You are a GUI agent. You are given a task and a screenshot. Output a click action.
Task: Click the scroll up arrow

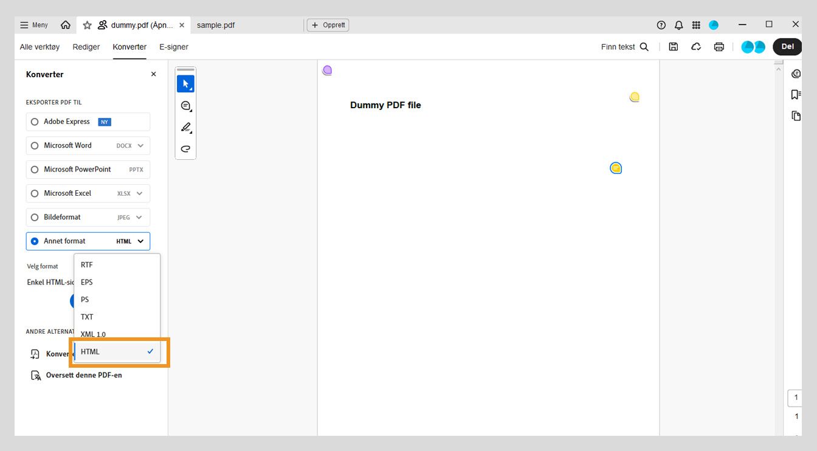coord(779,69)
